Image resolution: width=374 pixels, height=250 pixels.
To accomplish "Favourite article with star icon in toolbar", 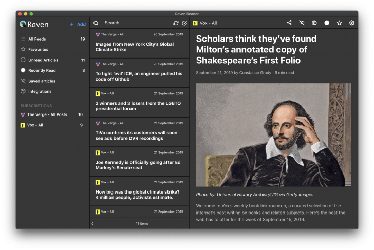I will pyautogui.click(x=339, y=23).
